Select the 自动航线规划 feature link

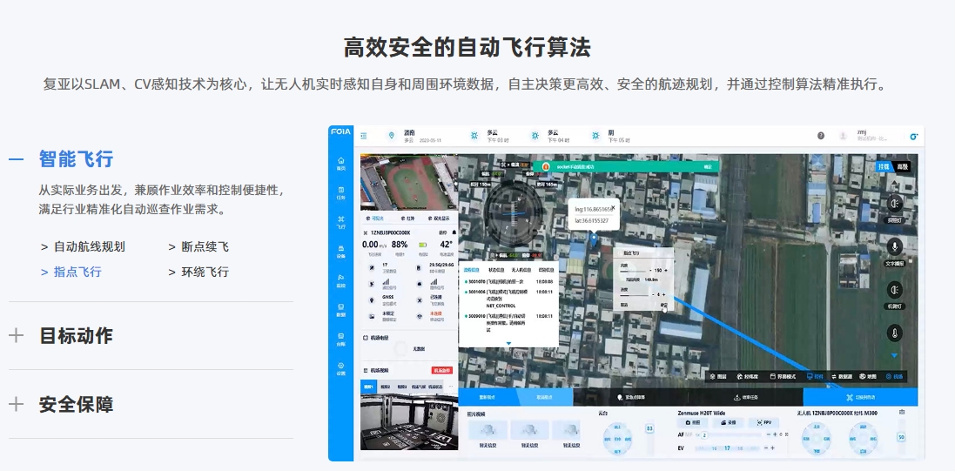(x=88, y=246)
